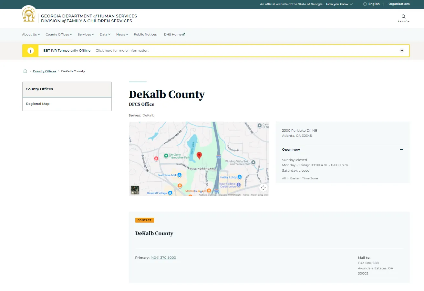Click the orange CONTACT tag
424x291 pixels.
tap(144, 220)
